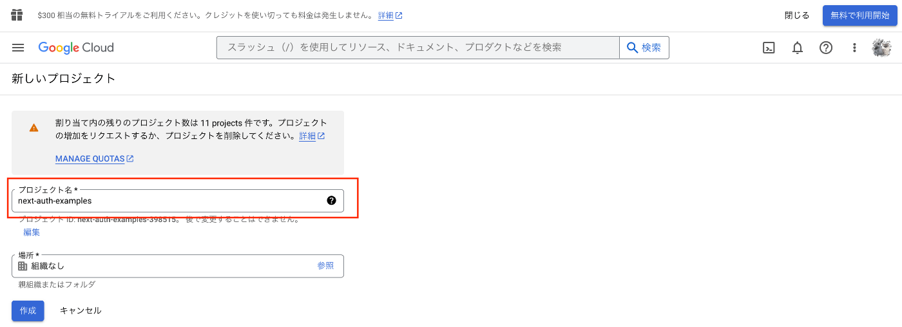This screenshot has height=327, width=902.
Task: Click the 作成 create button
Action: [x=28, y=310]
